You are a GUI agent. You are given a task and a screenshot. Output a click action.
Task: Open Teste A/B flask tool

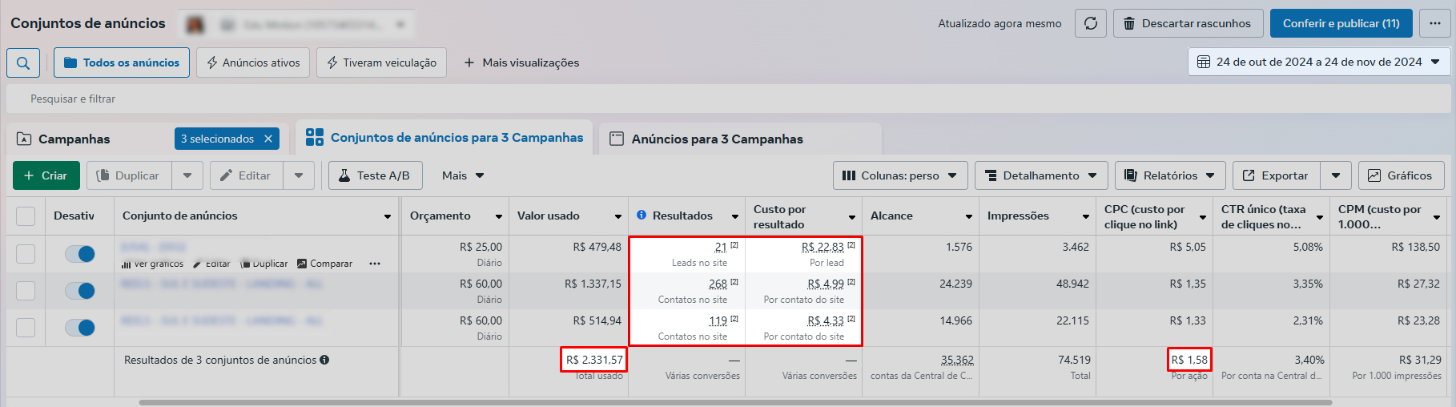374,175
